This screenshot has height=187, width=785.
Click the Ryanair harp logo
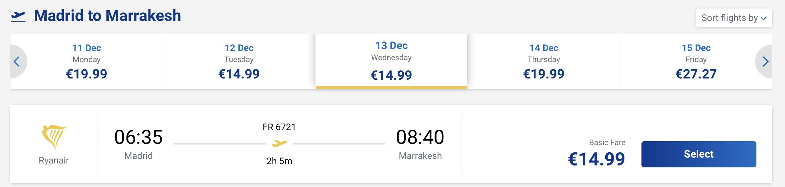tap(54, 137)
